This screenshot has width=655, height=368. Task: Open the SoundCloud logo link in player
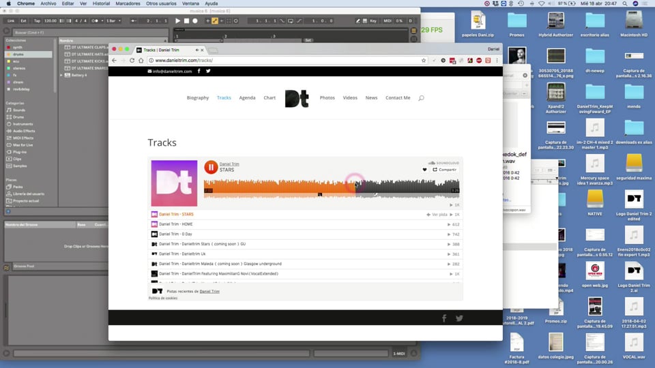(443, 163)
